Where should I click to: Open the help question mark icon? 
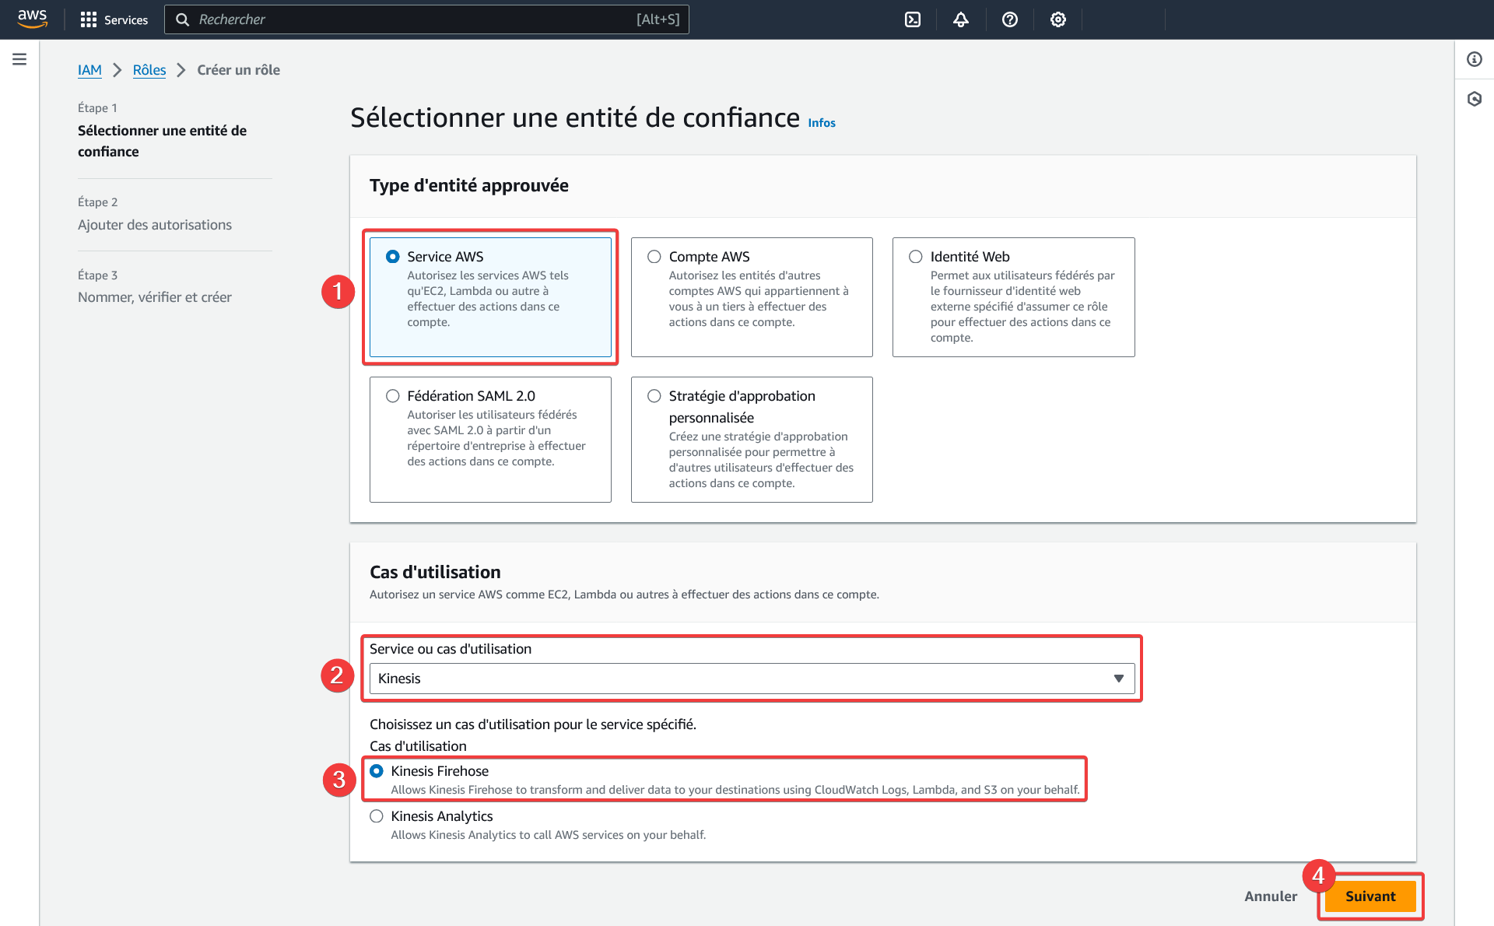pyautogui.click(x=1010, y=19)
